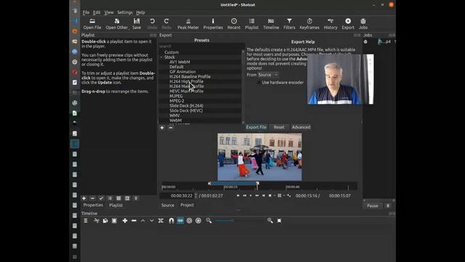
Task: Click the playlist Update checkmark icon
Action: tap(101, 198)
